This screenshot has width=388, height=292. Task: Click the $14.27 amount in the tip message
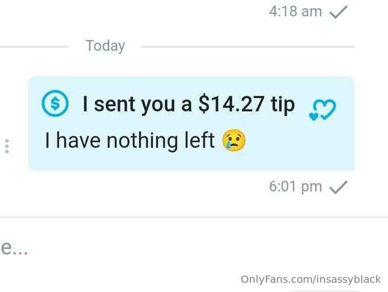[x=231, y=104]
